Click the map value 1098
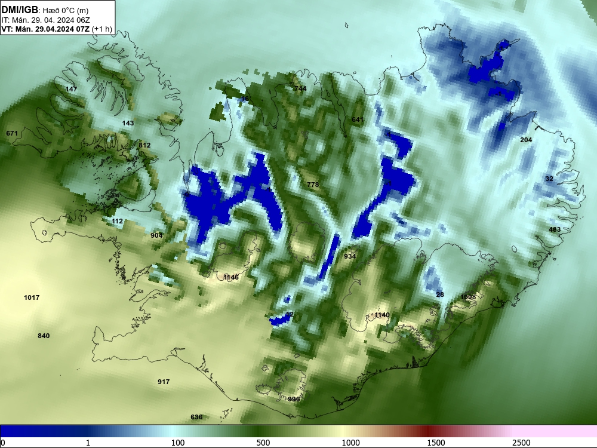The width and height of the screenshot is (597, 448). pyautogui.click(x=468, y=297)
